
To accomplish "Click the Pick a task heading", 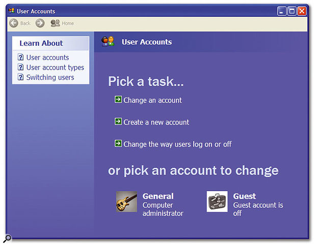I will tap(146, 81).
